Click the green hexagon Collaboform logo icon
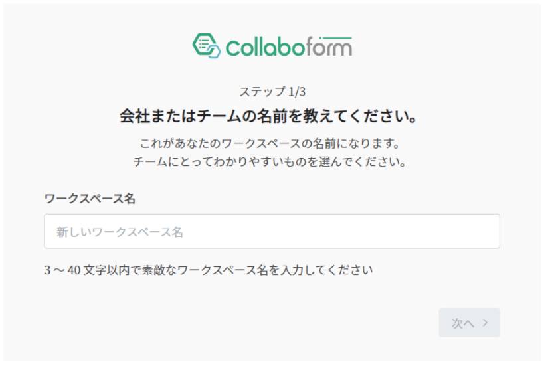This screenshot has height=366, width=546. click(x=205, y=45)
